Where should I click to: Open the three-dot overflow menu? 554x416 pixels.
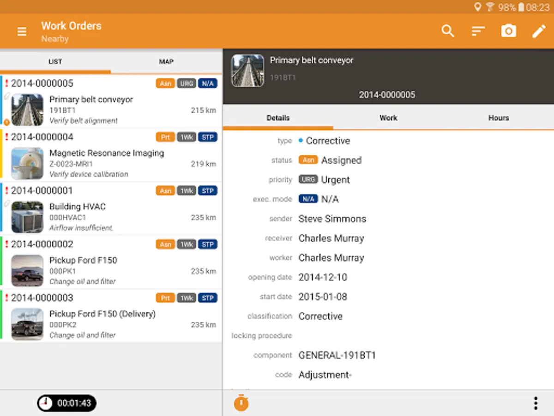536,403
